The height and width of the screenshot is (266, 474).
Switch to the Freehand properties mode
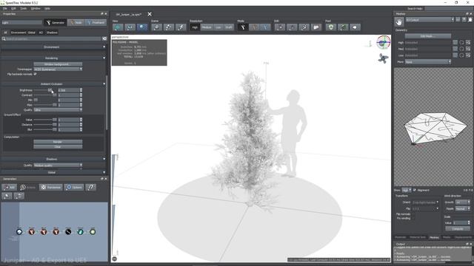click(x=96, y=23)
